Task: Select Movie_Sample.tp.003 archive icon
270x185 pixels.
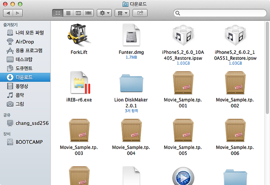Action: (79, 130)
